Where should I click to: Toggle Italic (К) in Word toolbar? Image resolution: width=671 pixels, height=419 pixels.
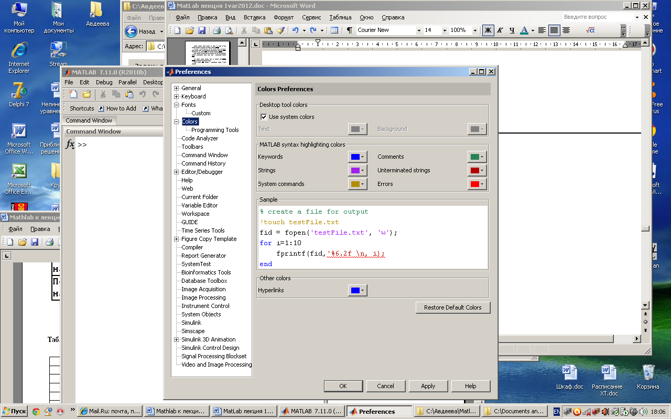(x=500, y=30)
